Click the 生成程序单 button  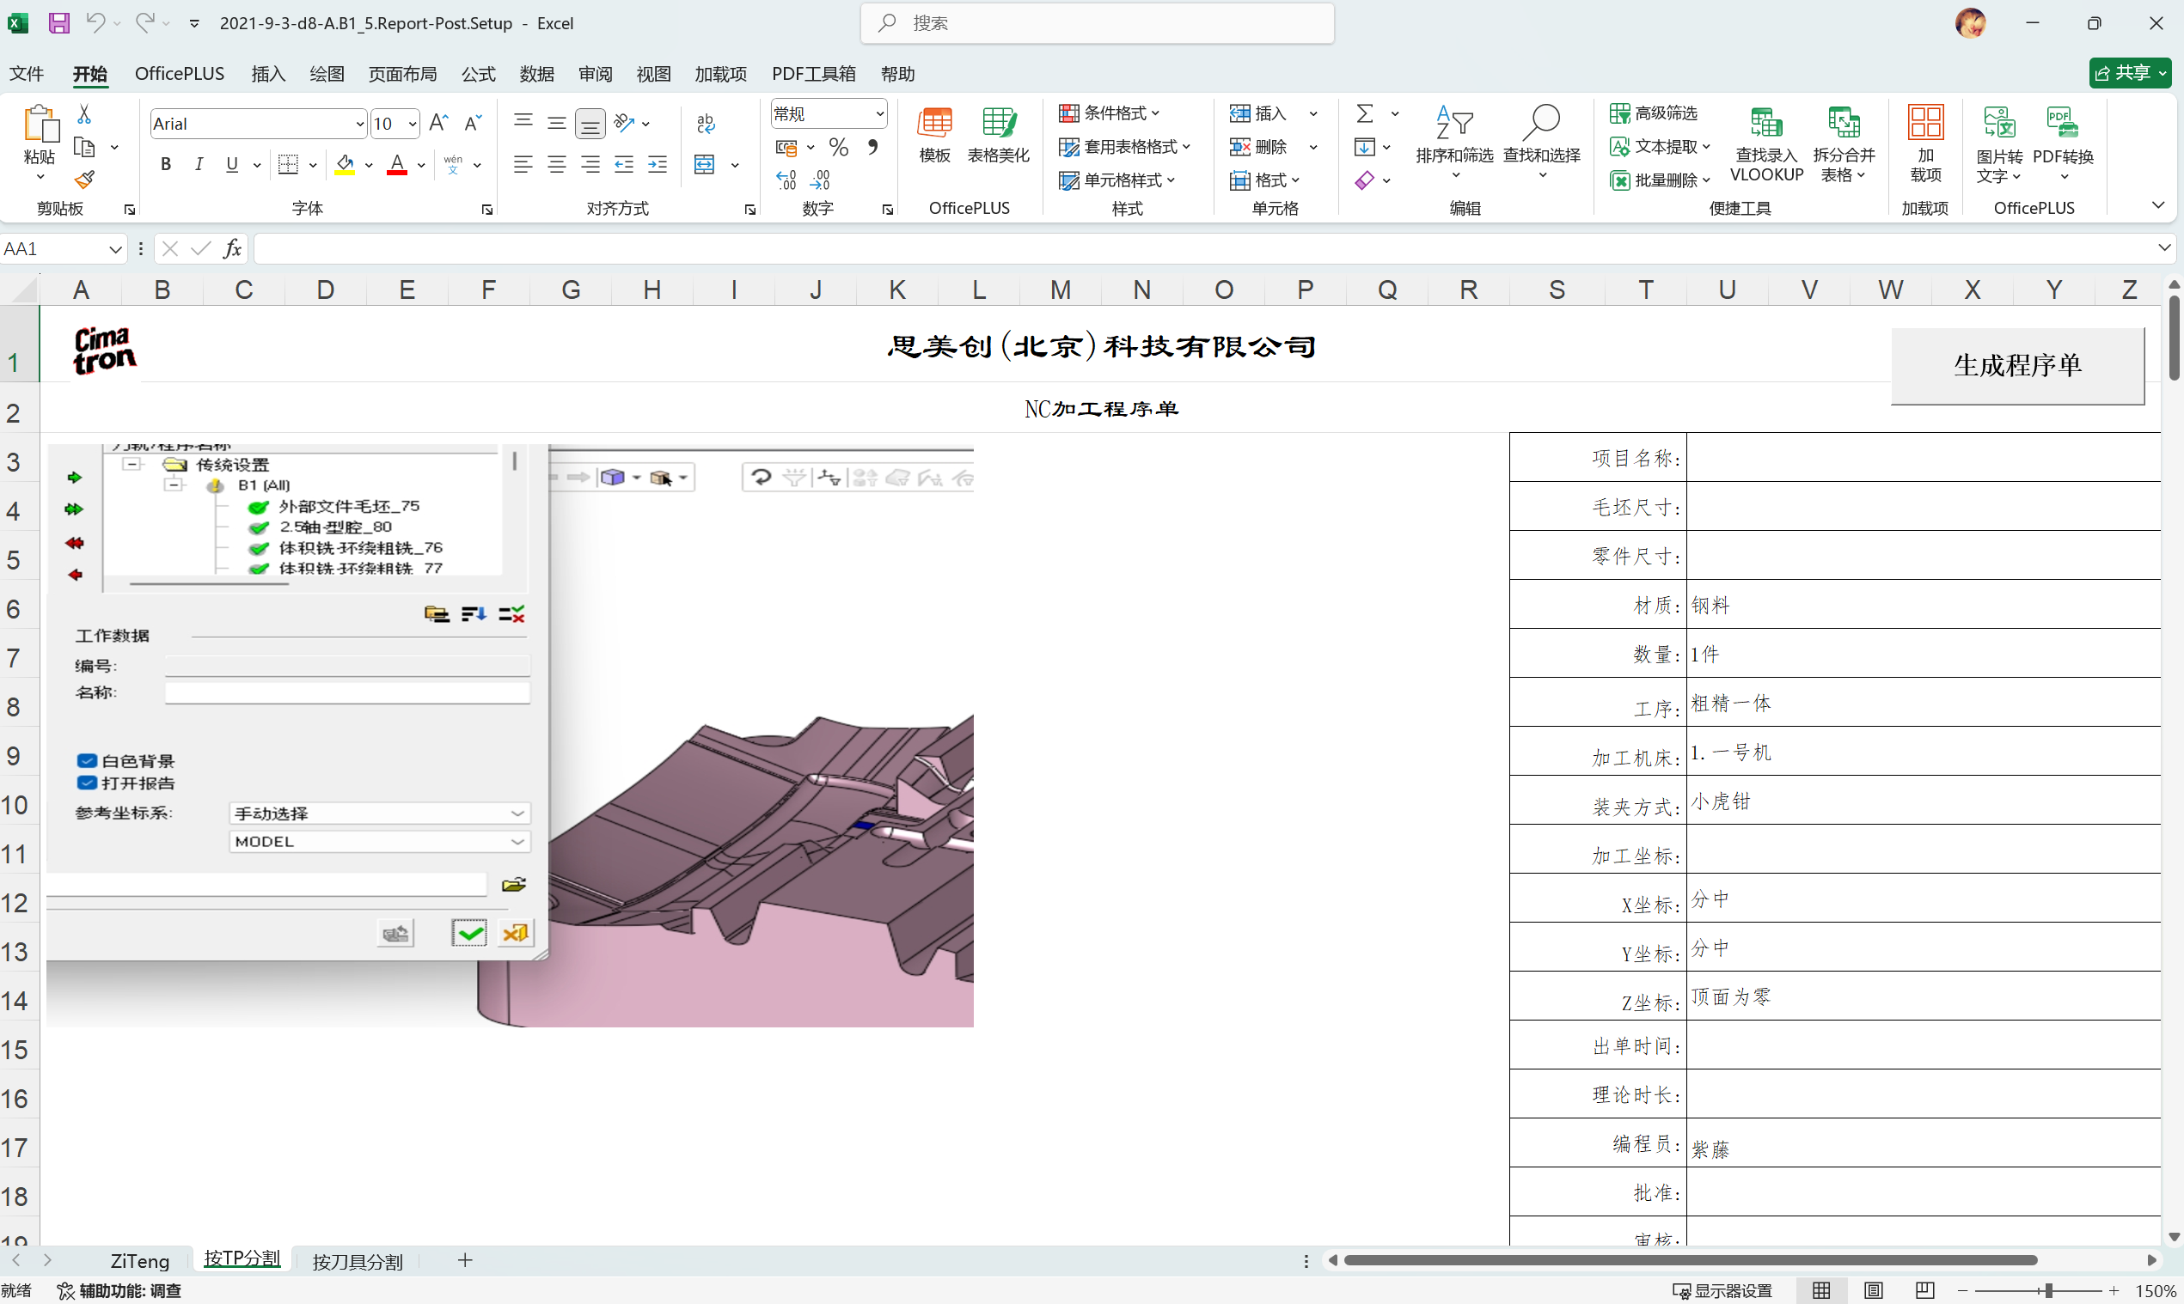click(2016, 366)
